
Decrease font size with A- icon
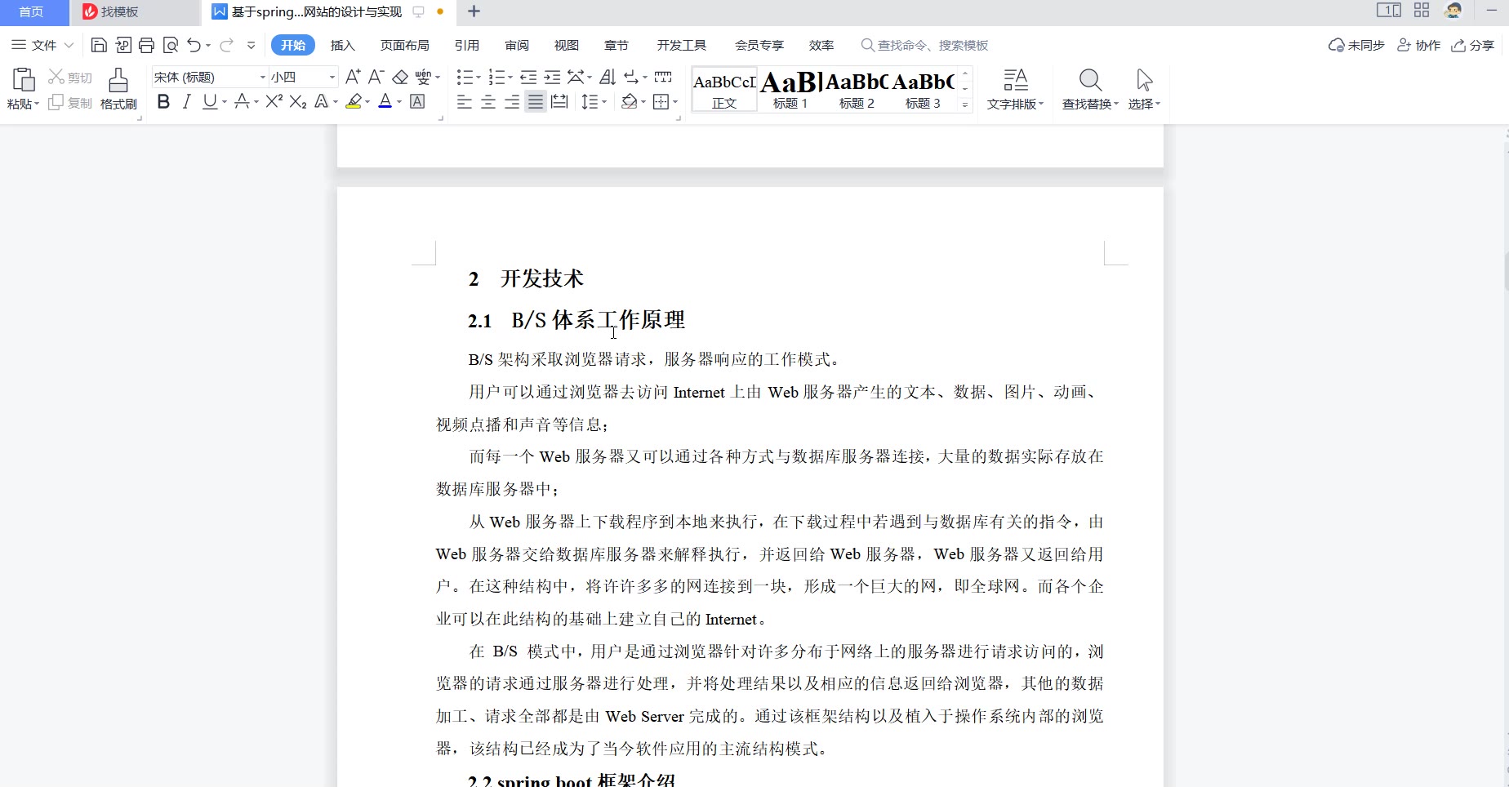click(x=376, y=77)
